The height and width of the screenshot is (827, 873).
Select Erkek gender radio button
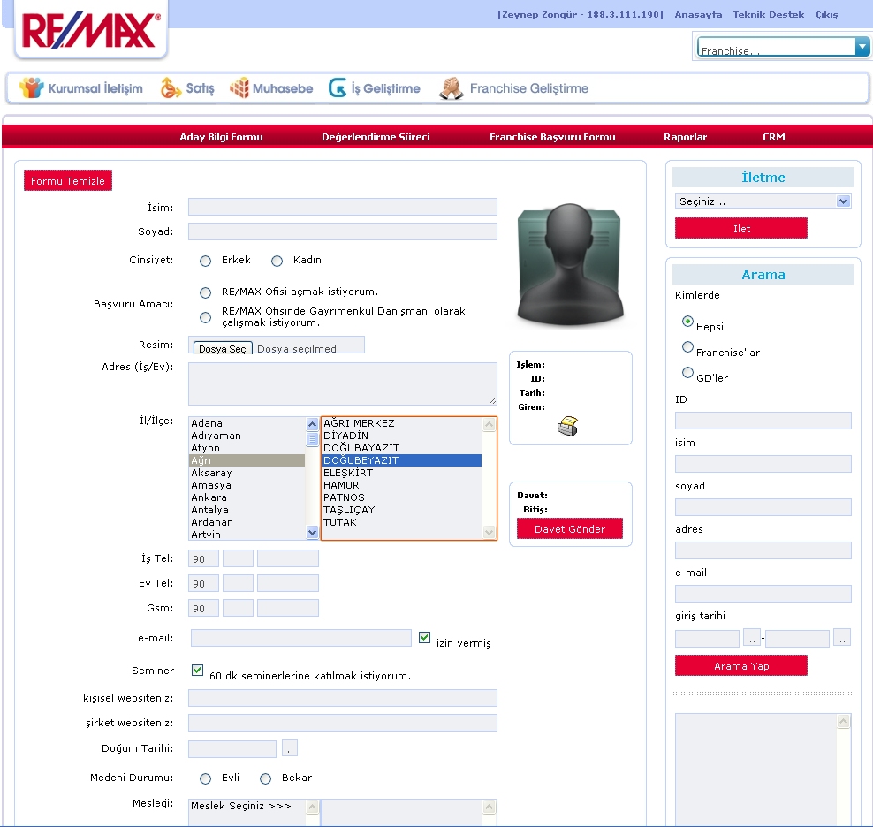pyautogui.click(x=206, y=261)
